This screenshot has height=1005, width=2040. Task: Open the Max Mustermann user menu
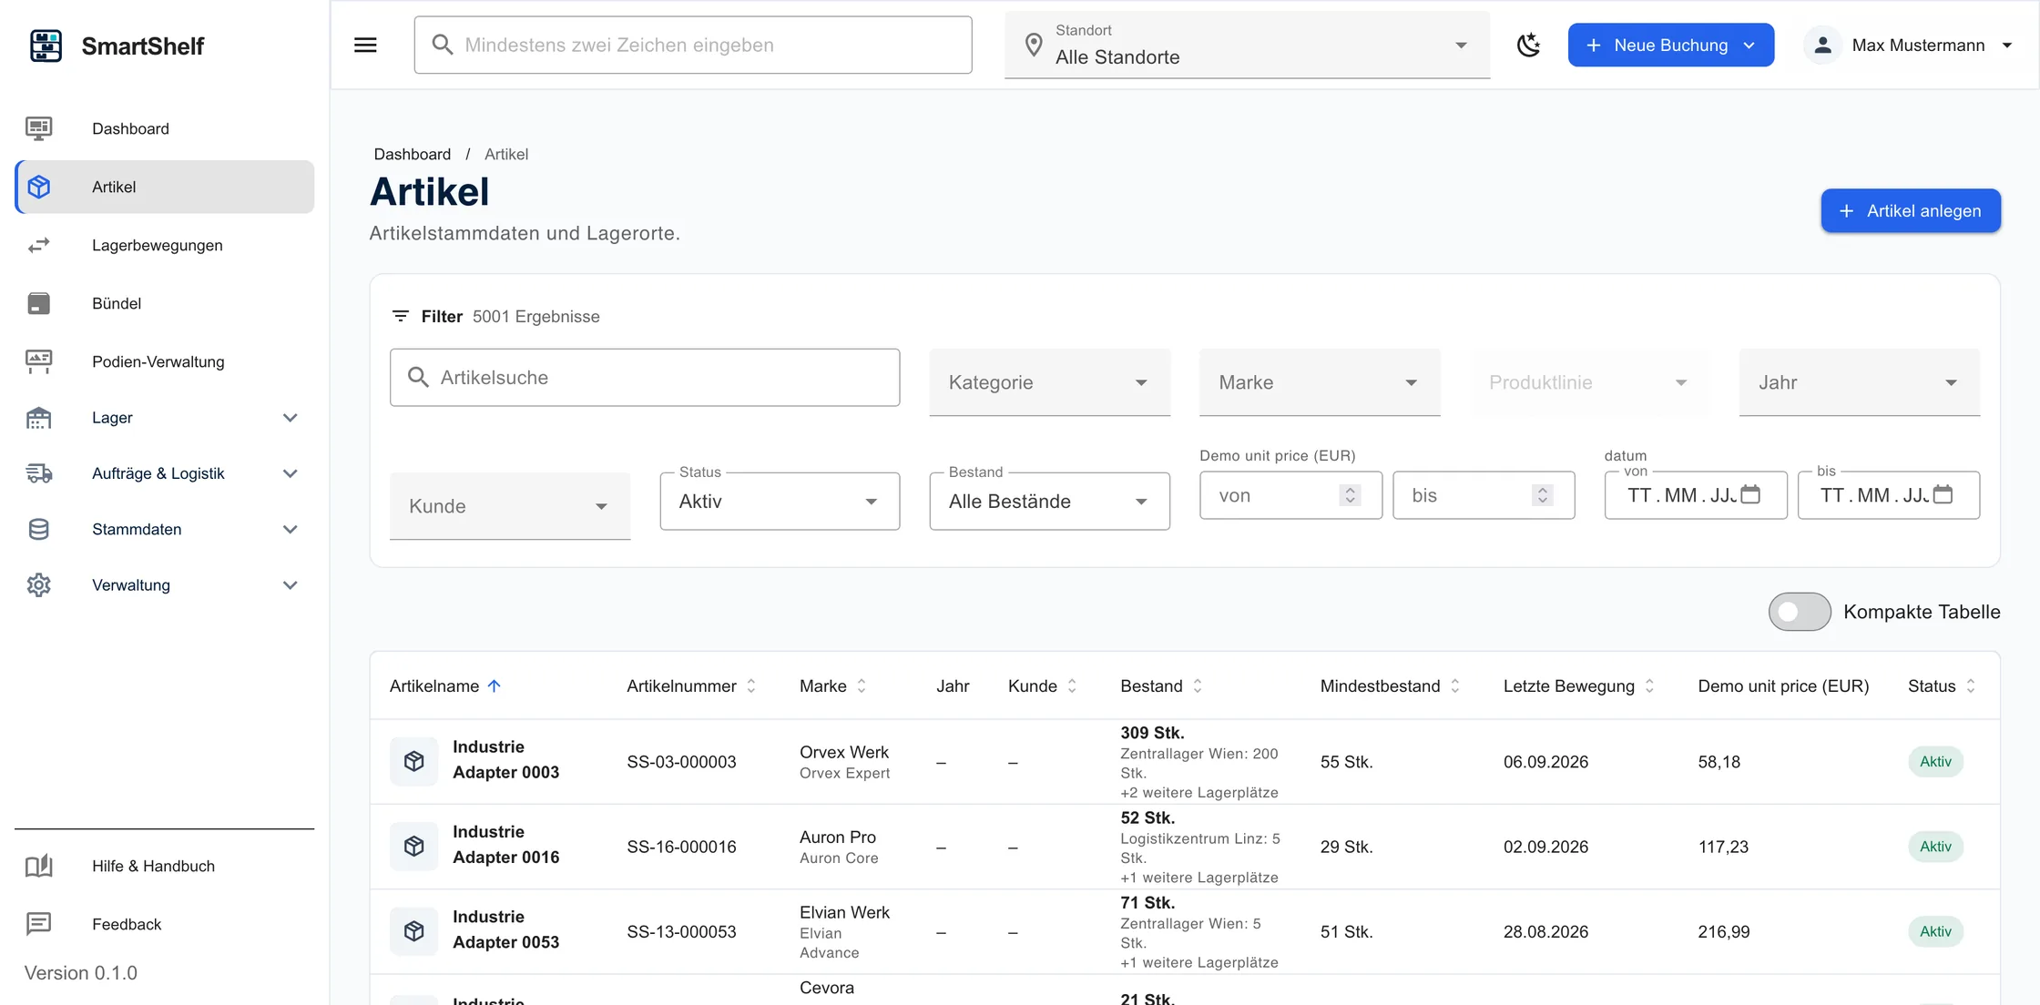[x=1910, y=45]
